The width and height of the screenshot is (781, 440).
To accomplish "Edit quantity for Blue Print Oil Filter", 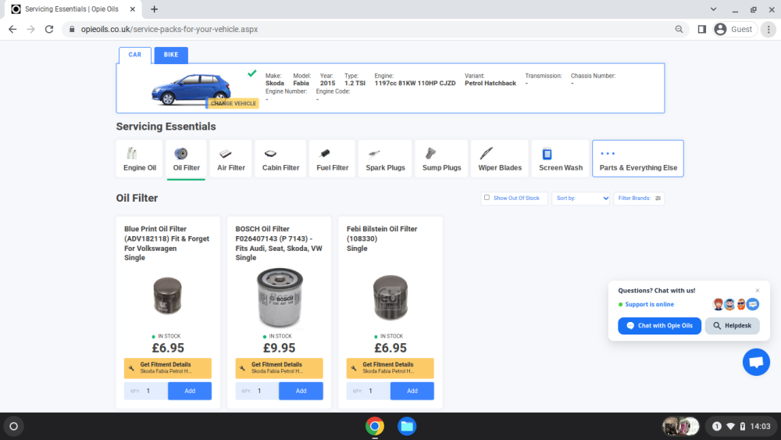I will [146, 392].
